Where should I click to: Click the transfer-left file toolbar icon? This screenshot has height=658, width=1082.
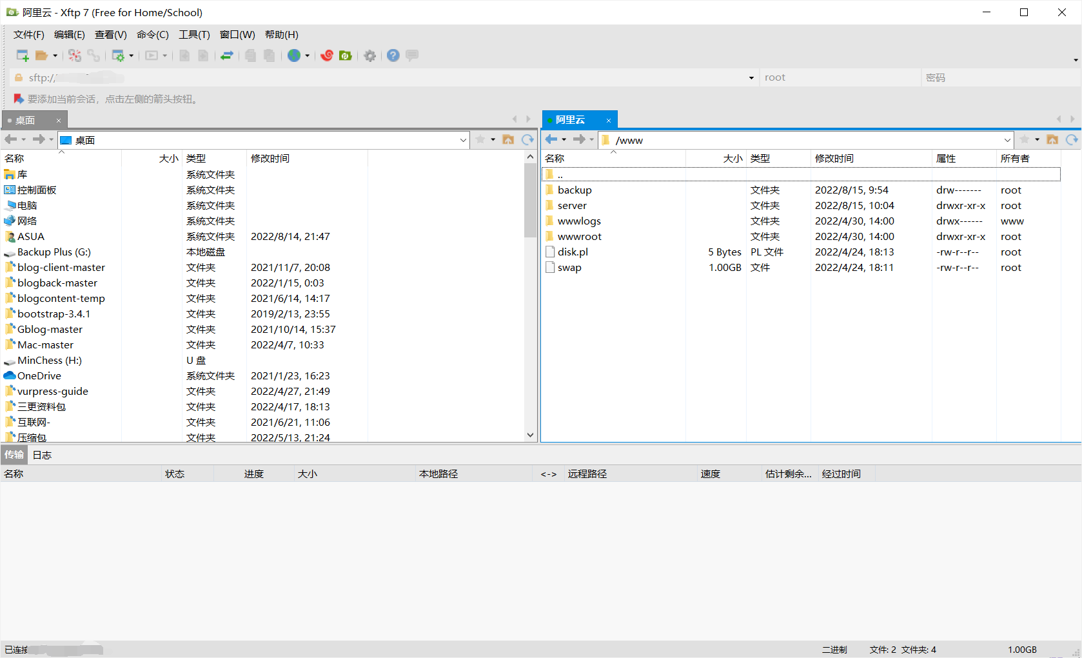pos(184,55)
